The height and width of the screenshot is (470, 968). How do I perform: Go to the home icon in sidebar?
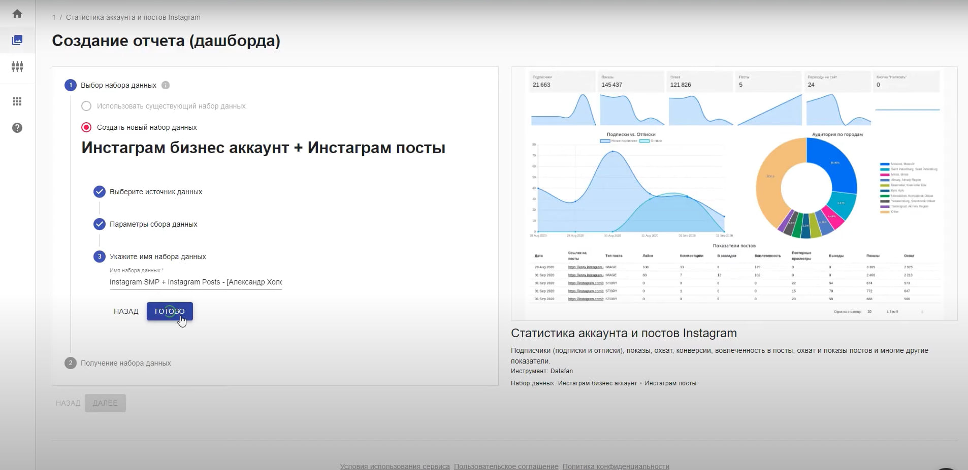tap(17, 14)
